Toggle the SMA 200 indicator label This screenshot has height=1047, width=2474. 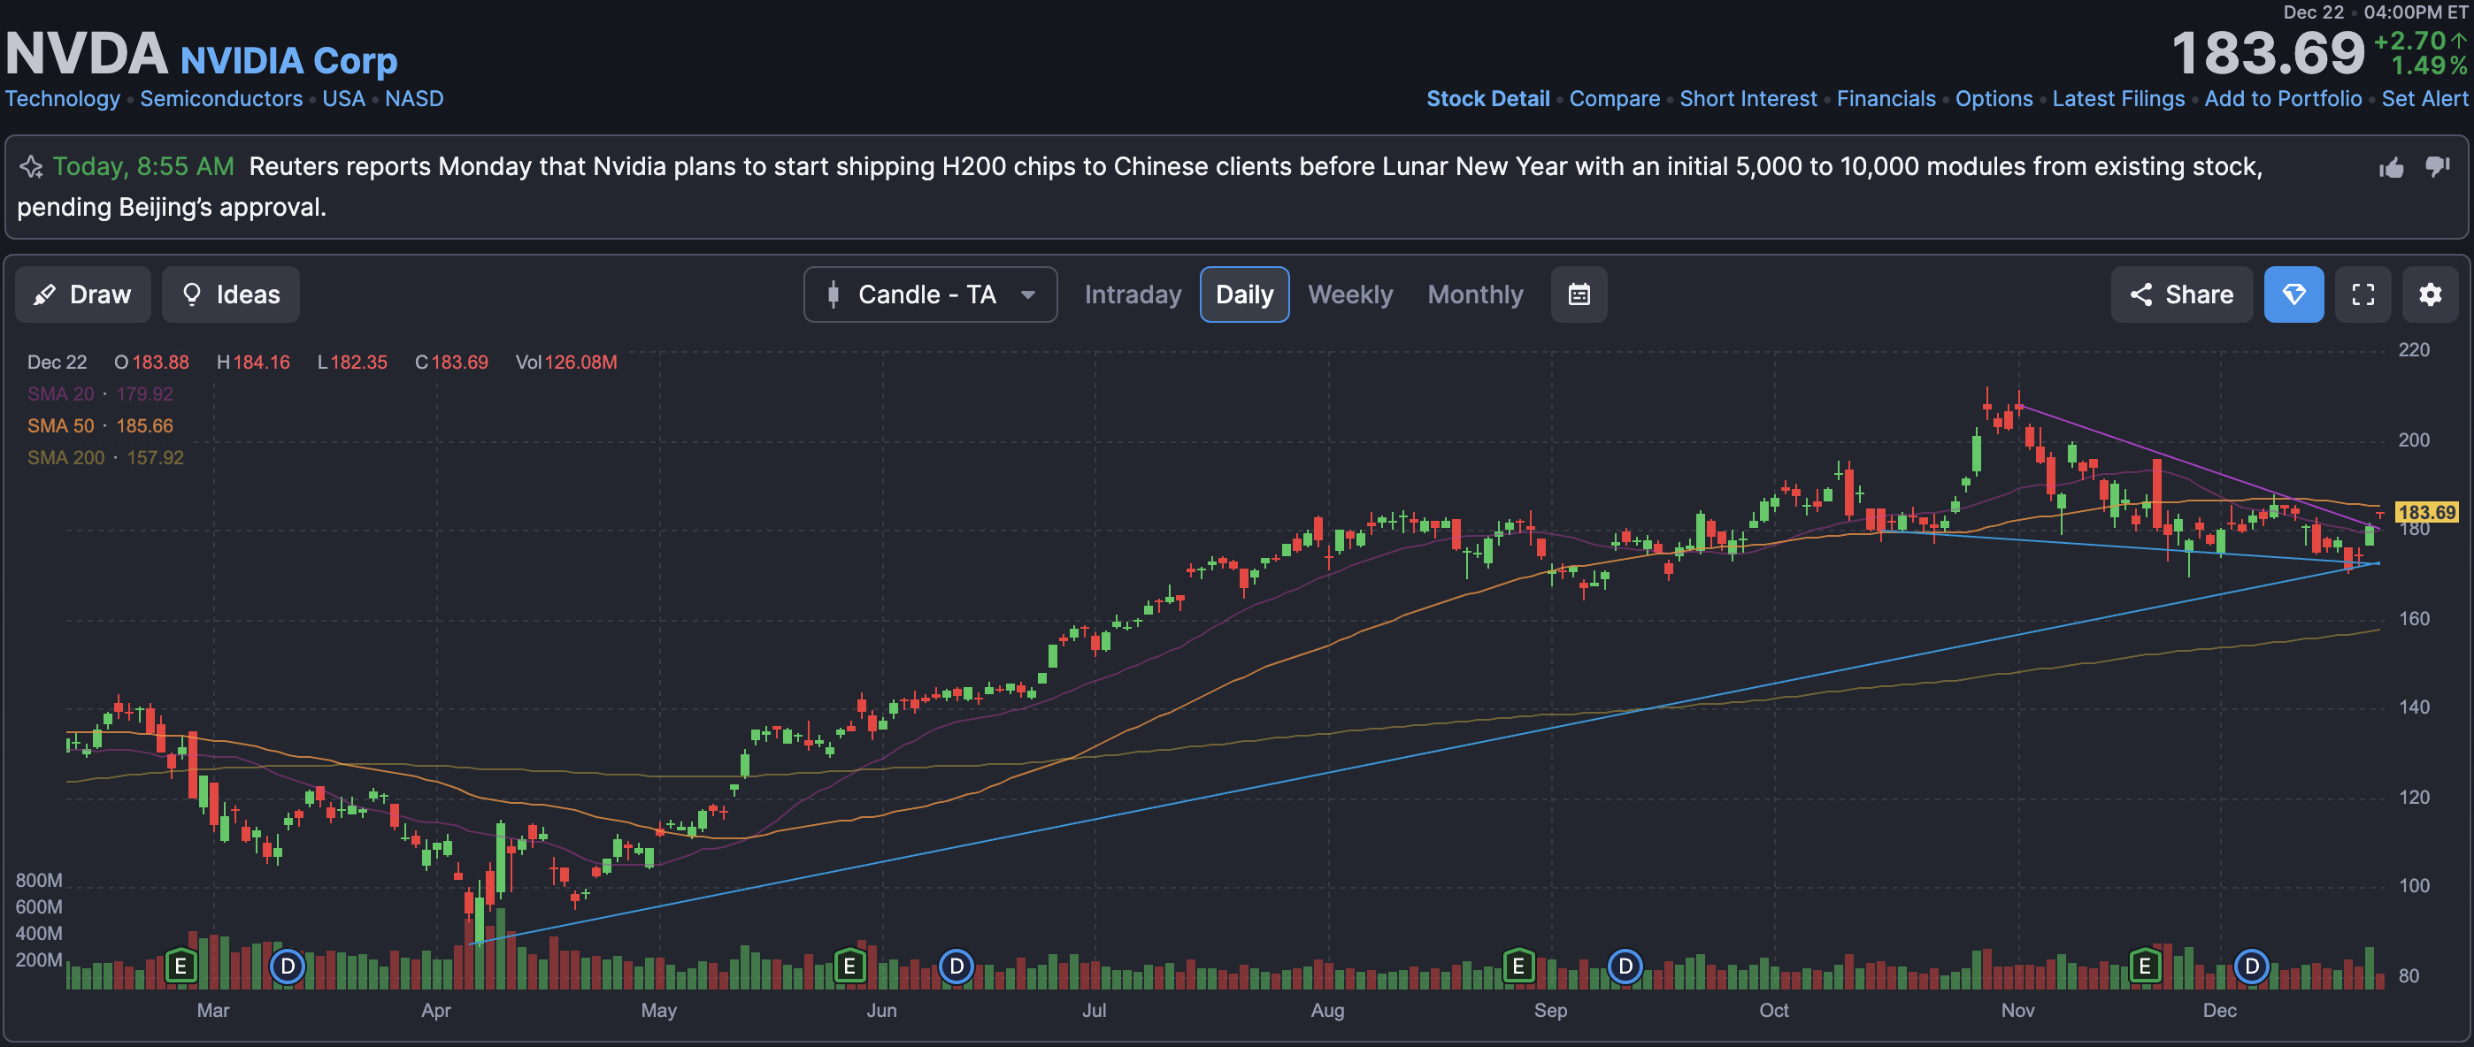pos(65,458)
